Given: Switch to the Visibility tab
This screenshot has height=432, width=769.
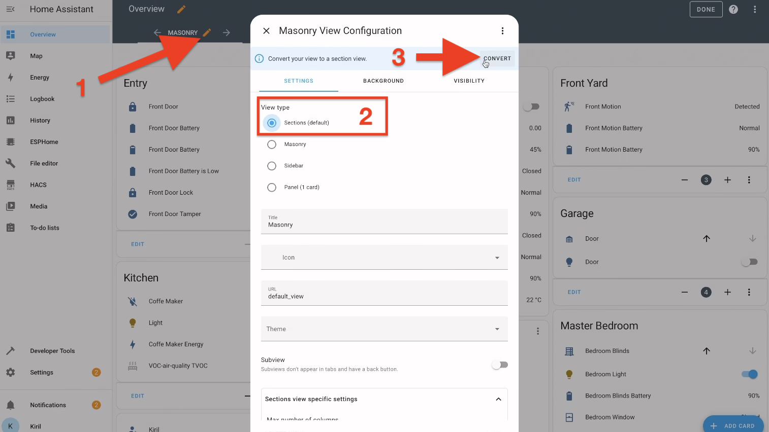Looking at the screenshot, I should click(x=469, y=81).
